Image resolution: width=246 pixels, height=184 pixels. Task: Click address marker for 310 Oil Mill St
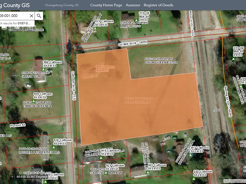click(x=136, y=20)
